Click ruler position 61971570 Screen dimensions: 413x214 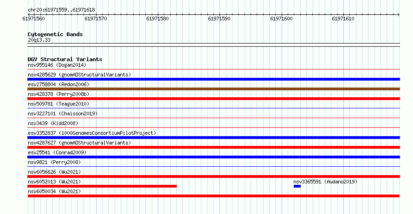[96, 19]
